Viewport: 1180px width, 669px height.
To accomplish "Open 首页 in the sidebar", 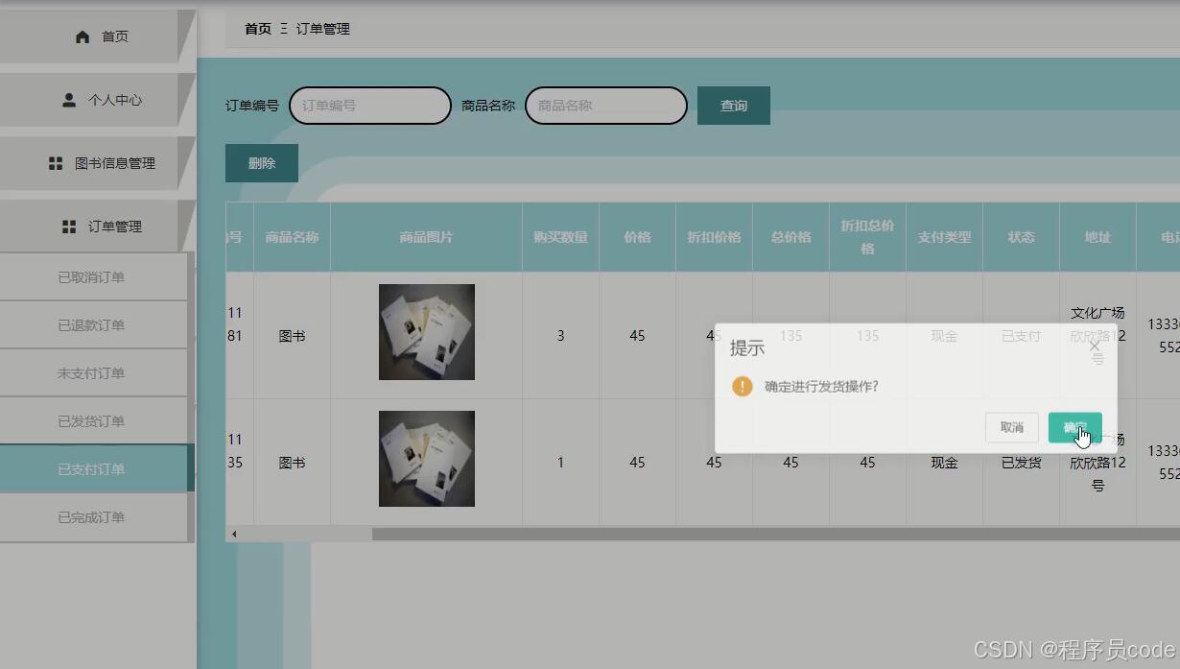I will click(x=90, y=36).
